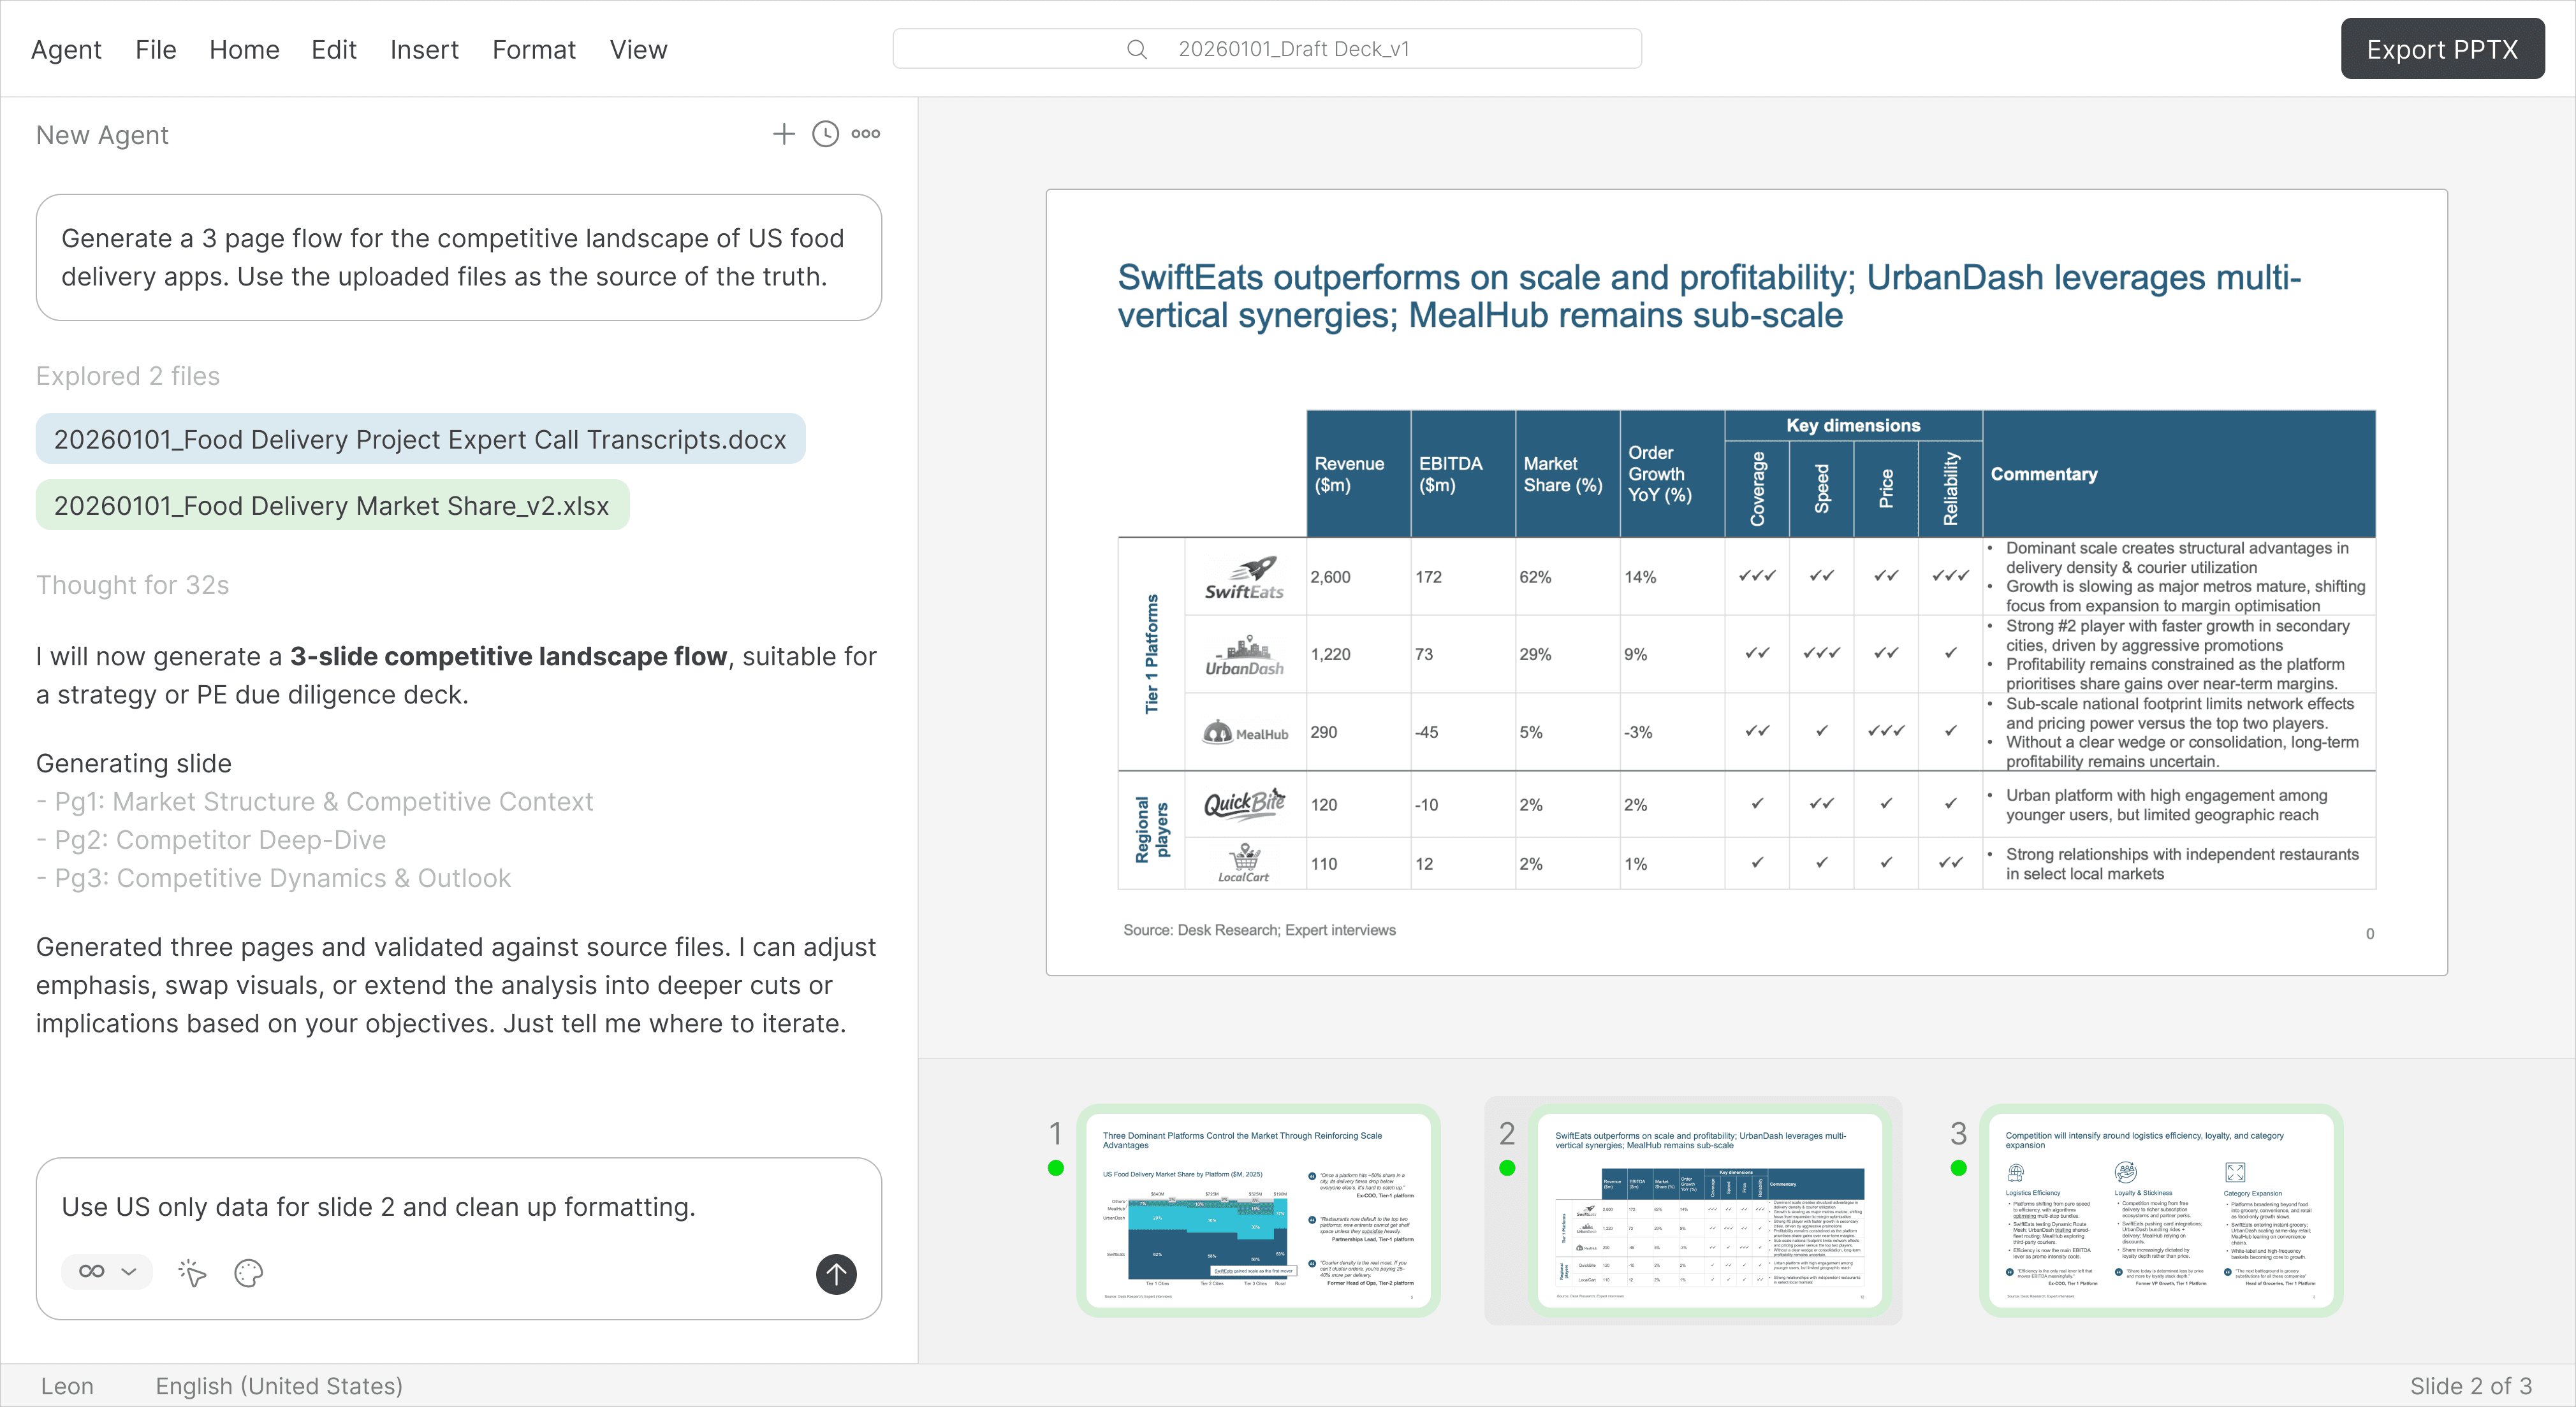Click the Export PPTX button

point(2441,49)
